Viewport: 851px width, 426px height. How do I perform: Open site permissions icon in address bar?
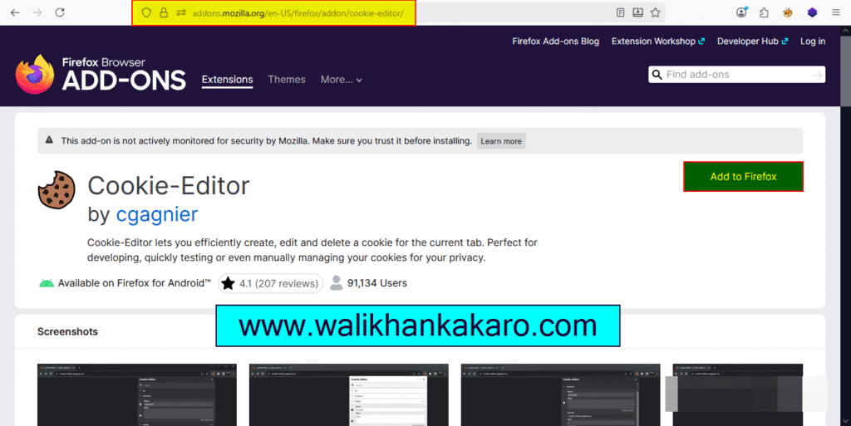point(181,12)
